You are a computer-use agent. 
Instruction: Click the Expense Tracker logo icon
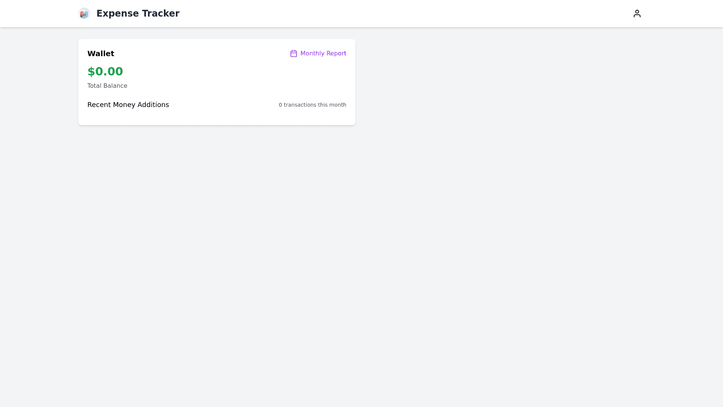(x=84, y=14)
